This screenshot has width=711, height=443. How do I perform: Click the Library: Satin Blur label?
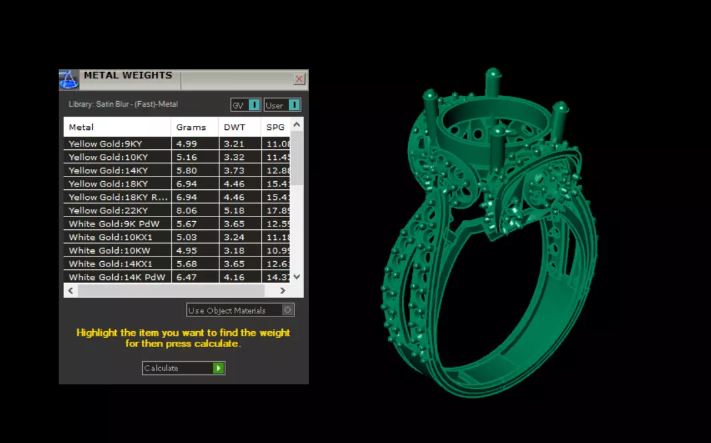pyautogui.click(x=123, y=104)
